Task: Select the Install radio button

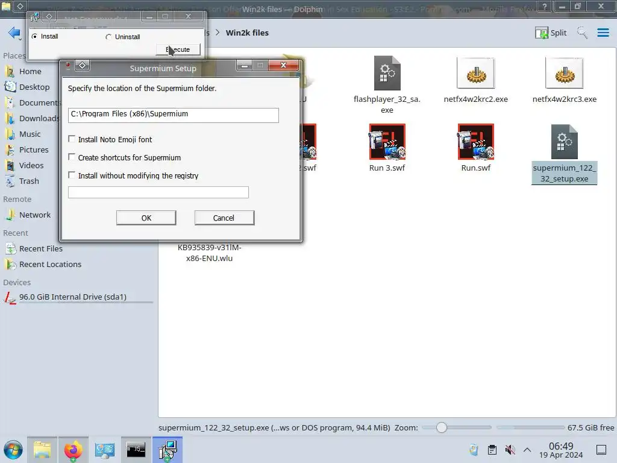Action: pos(34,36)
